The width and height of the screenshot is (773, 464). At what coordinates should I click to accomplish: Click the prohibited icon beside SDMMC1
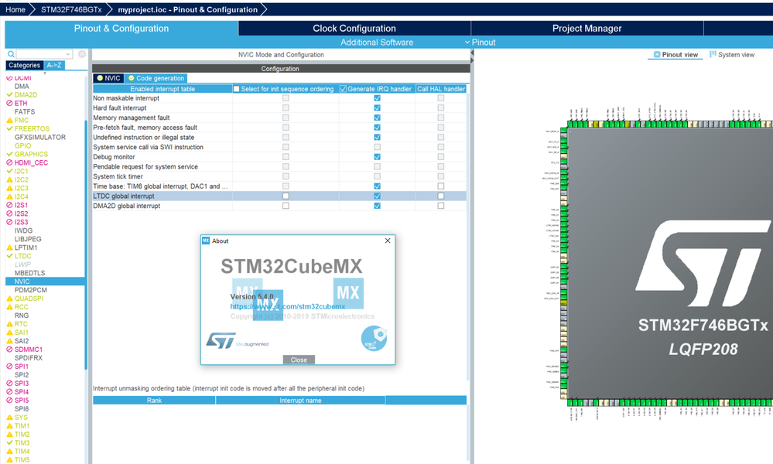tap(9, 350)
